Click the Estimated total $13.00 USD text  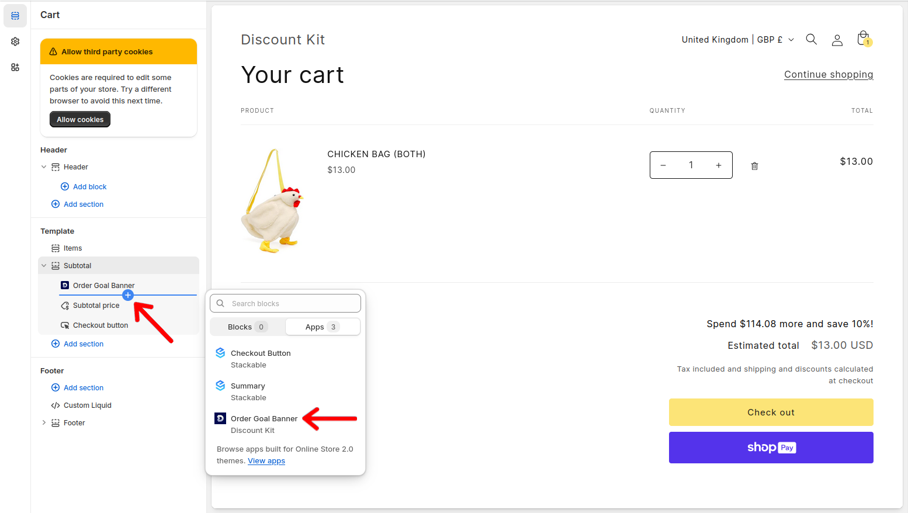pyautogui.click(x=800, y=345)
